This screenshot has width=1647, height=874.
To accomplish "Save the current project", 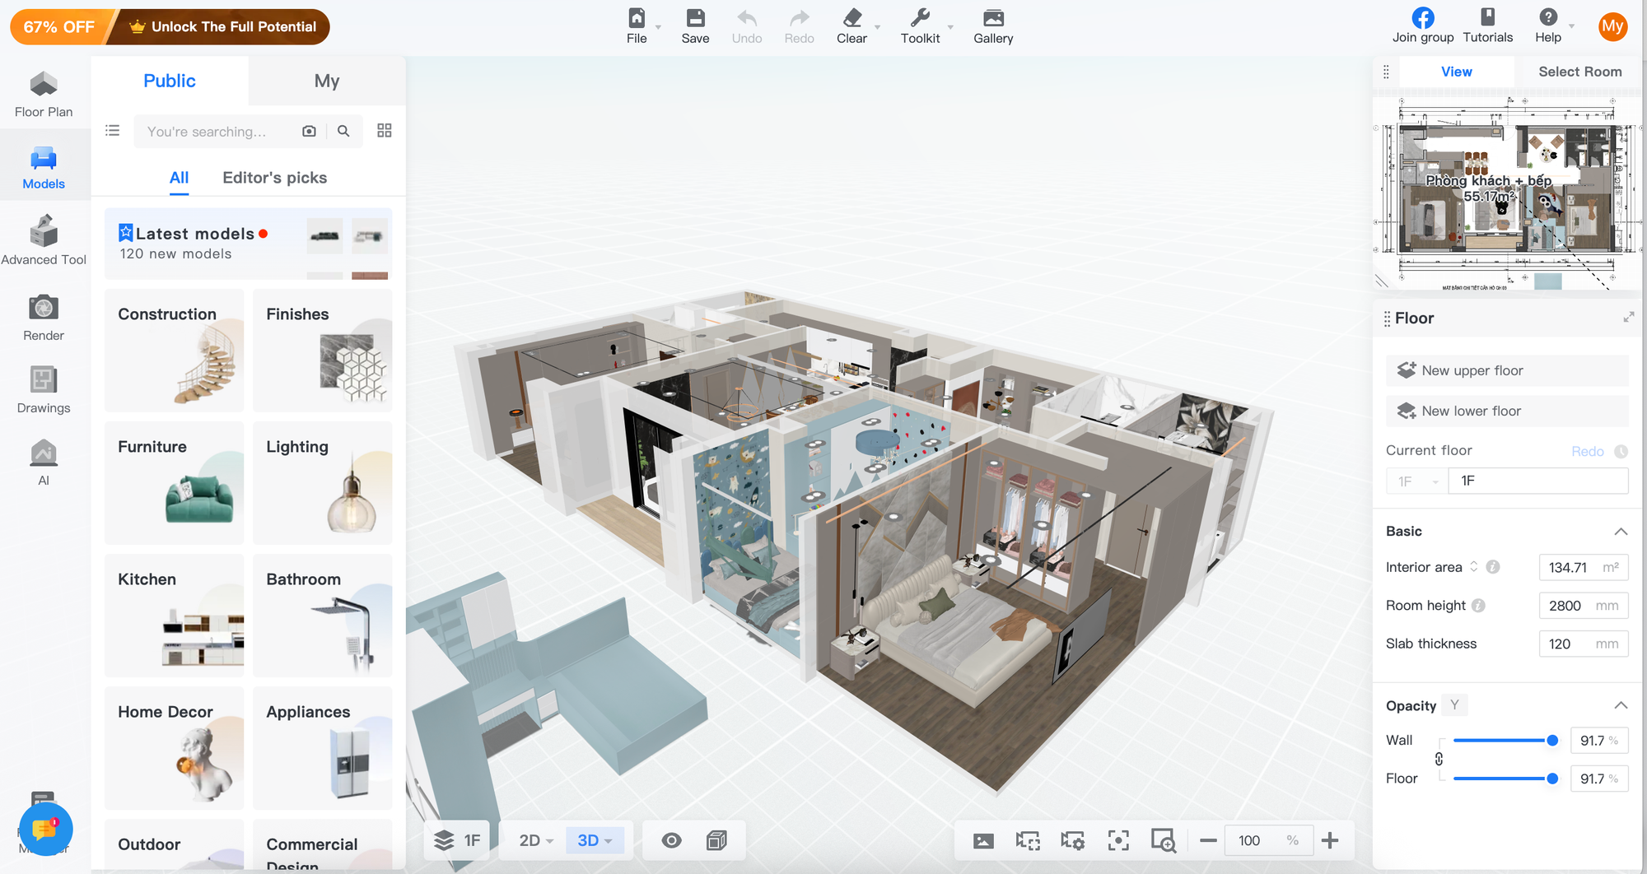I will click(695, 26).
